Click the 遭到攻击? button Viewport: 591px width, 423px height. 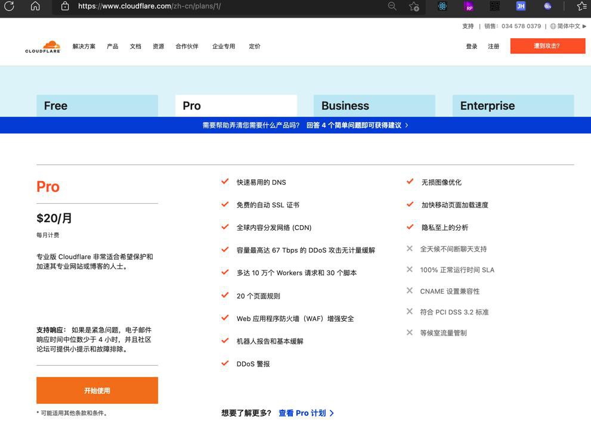pyautogui.click(x=547, y=46)
